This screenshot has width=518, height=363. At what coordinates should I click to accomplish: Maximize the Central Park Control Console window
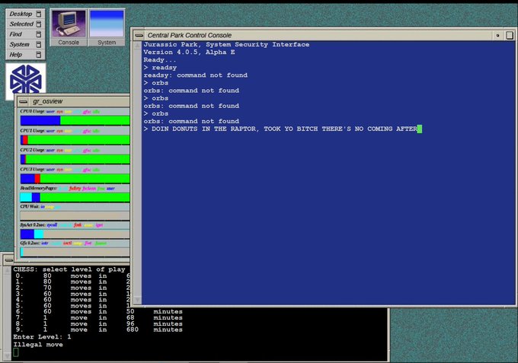pos(510,35)
